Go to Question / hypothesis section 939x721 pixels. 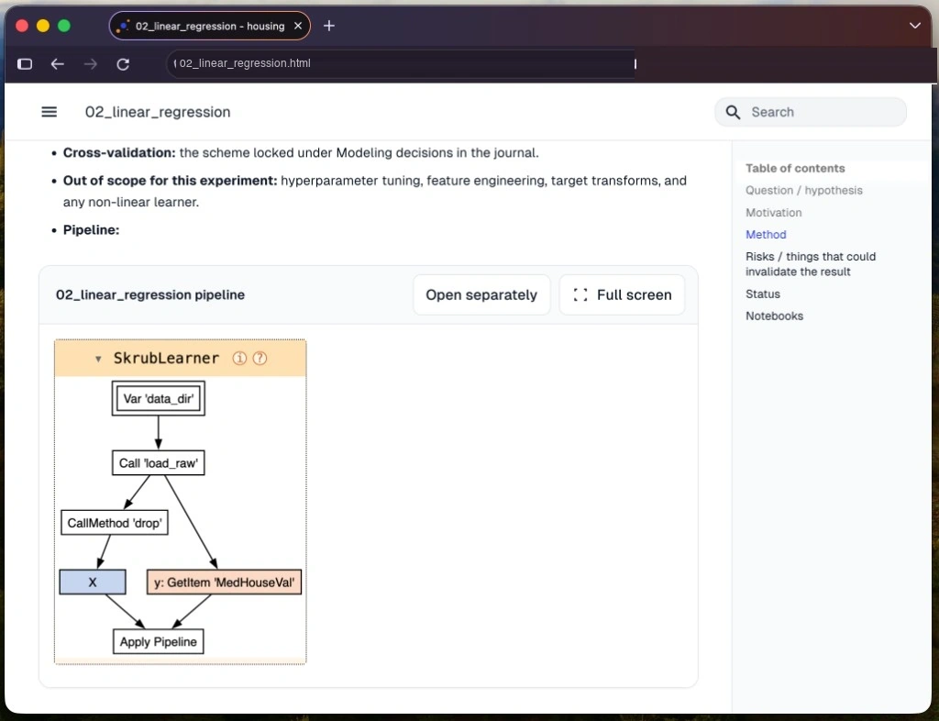[x=803, y=191]
